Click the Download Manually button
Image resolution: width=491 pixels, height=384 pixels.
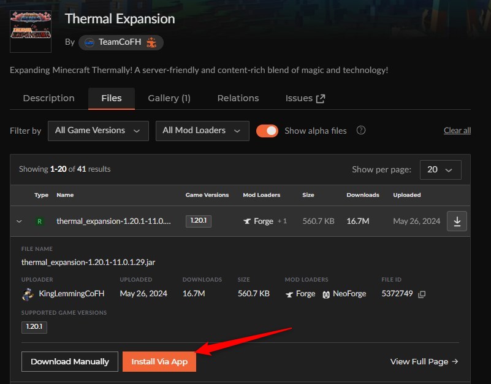(70, 362)
